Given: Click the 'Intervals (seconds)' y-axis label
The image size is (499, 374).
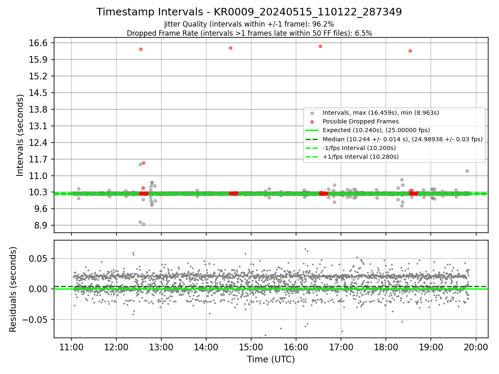Looking at the screenshot, I should coord(20,135).
